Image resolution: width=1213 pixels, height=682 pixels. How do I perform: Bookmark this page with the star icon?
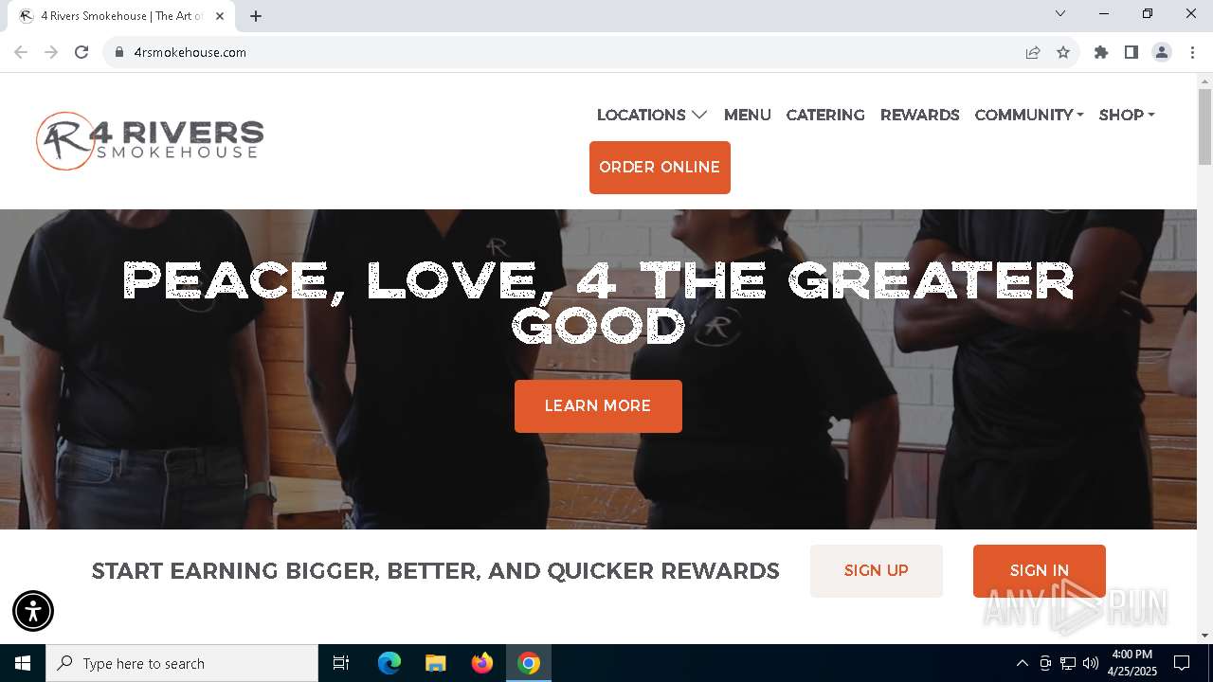pyautogui.click(x=1063, y=52)
